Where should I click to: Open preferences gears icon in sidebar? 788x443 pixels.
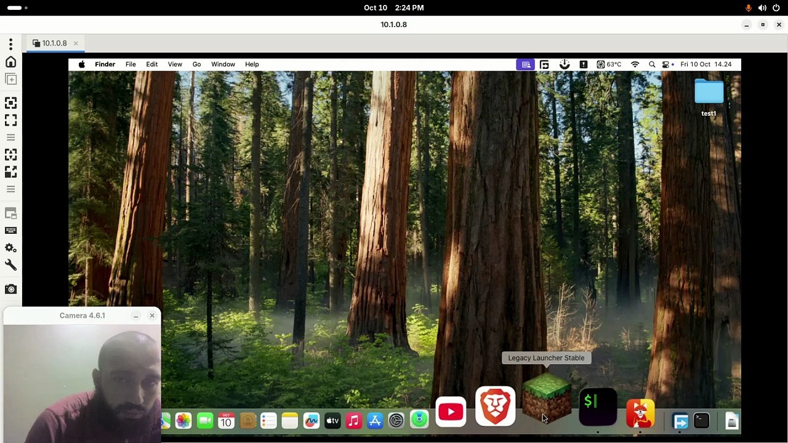coord(10,247)
